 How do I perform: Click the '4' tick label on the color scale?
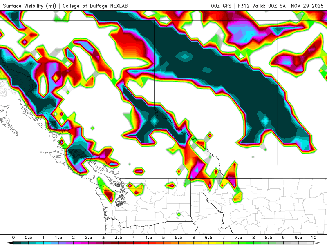coord(134,238)
